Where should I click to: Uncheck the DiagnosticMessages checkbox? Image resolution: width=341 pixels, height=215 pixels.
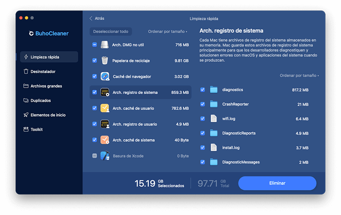[x=202, y=162]
